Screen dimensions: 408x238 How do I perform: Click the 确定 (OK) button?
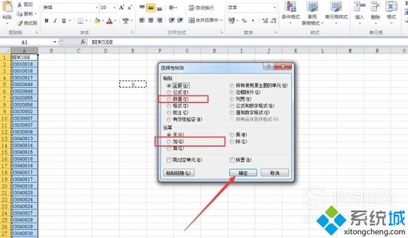[243, 173]
